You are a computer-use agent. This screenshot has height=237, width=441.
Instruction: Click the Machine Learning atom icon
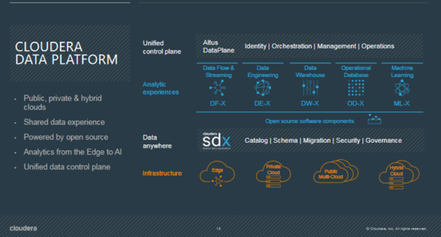tap(402, 88)
